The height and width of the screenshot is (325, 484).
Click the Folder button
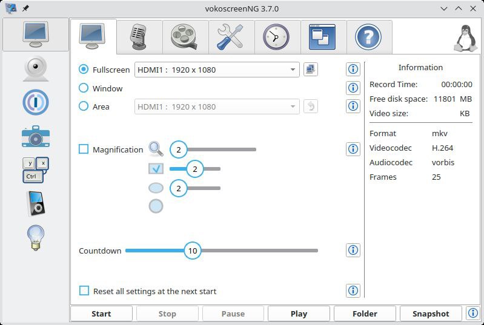point(365,314)
